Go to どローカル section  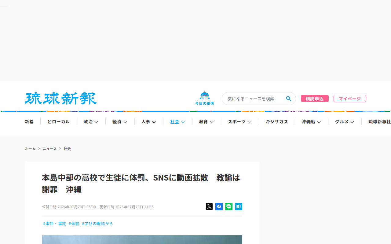[x=58, y=122]
